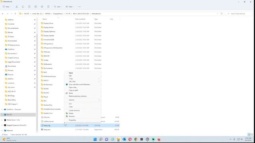Go back with the Back arrow
The image size is (255, 143).
3,14
